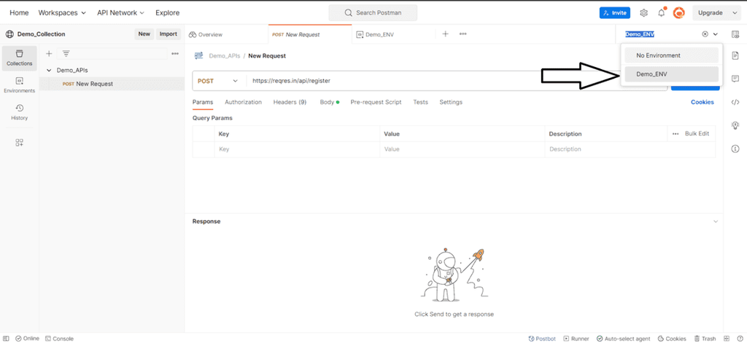Open the environment quick look icon
The width and height of the screenshot is (747, 343).
[x=735, y=34]
